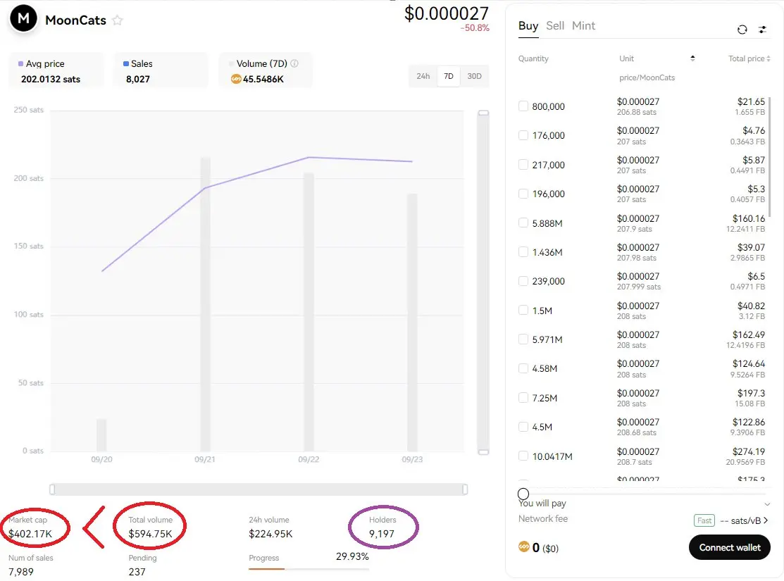
Task: Expand the You will pay details chevron
Action: point(767,504)
